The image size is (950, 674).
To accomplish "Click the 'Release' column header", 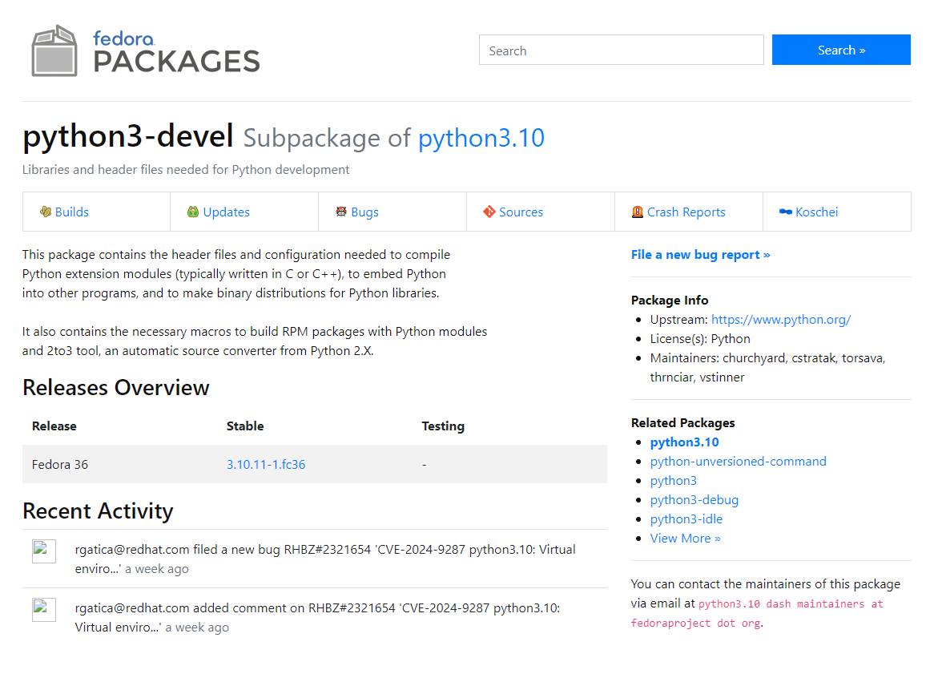I will click(54, 426).
